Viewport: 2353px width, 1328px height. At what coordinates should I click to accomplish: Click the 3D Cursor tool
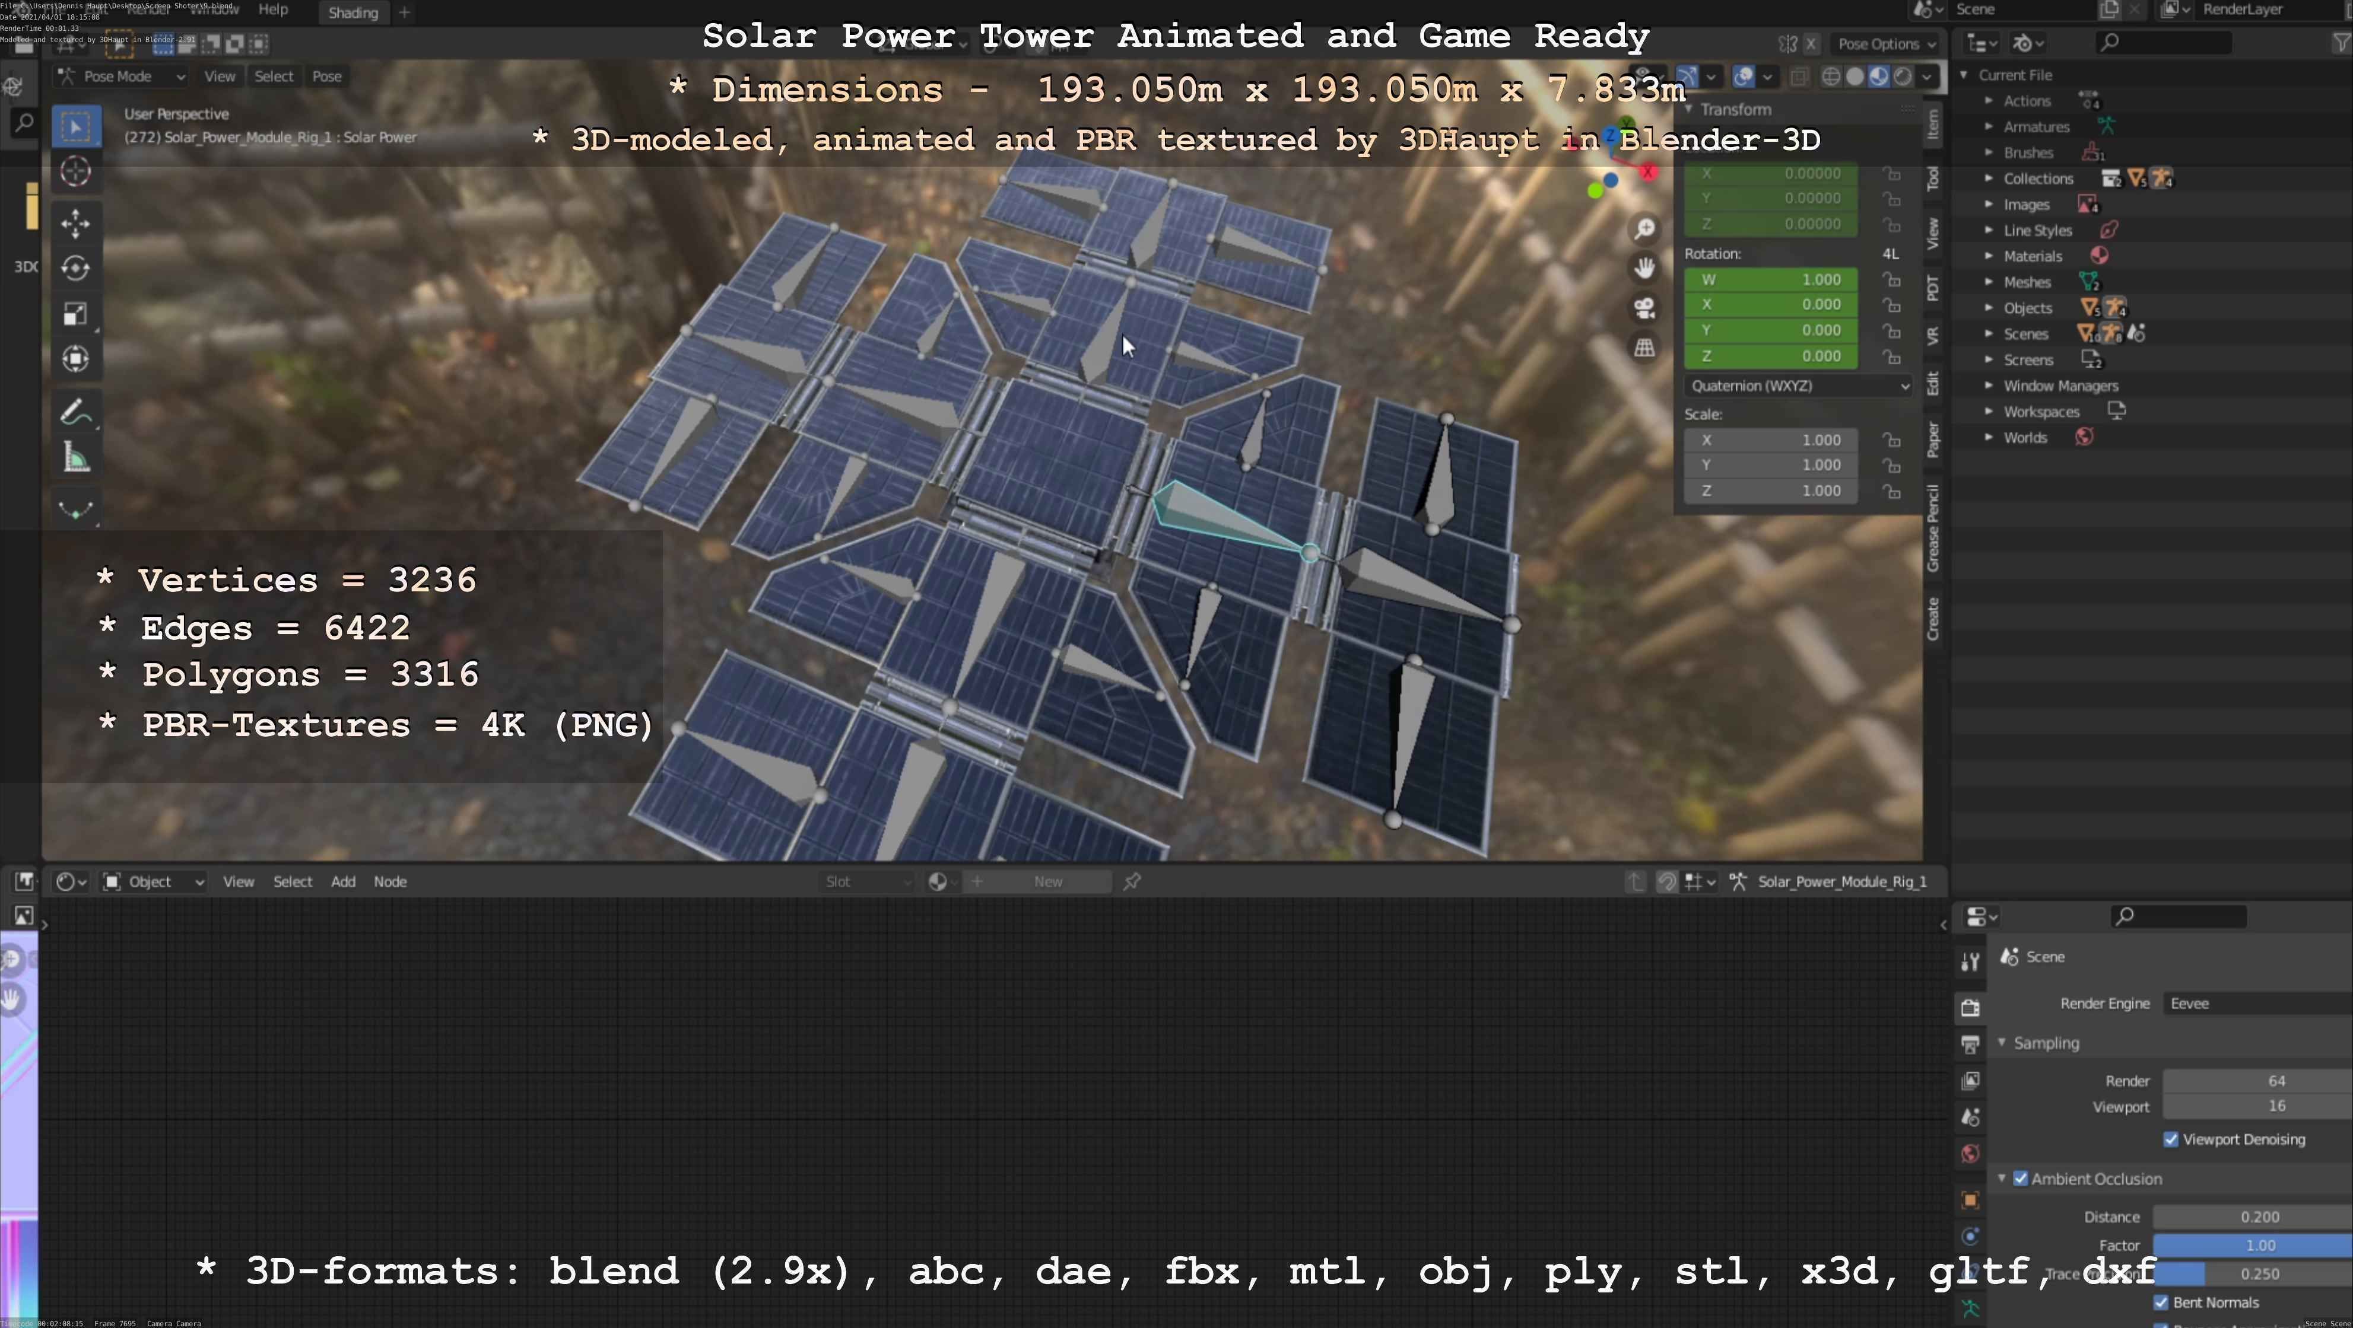[75, 171]
